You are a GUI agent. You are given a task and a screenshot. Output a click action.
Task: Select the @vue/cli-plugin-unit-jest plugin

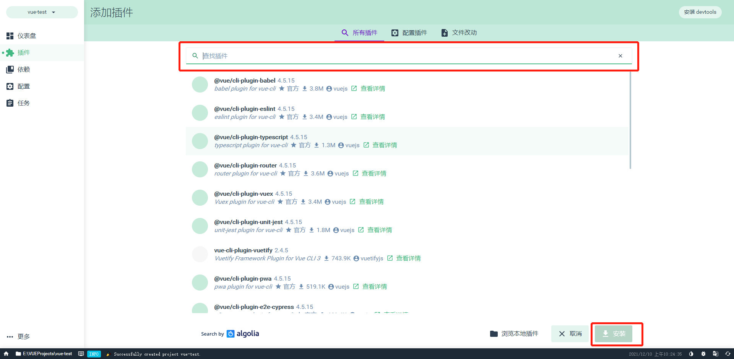coord(407,226)
